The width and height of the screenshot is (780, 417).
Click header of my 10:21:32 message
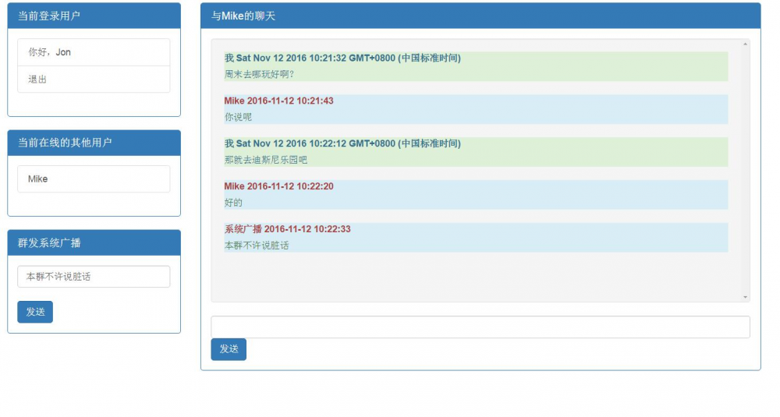(x=342, y=58)
